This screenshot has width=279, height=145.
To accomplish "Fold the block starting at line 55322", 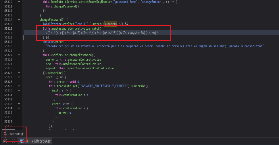I will (x=19, y=55).
